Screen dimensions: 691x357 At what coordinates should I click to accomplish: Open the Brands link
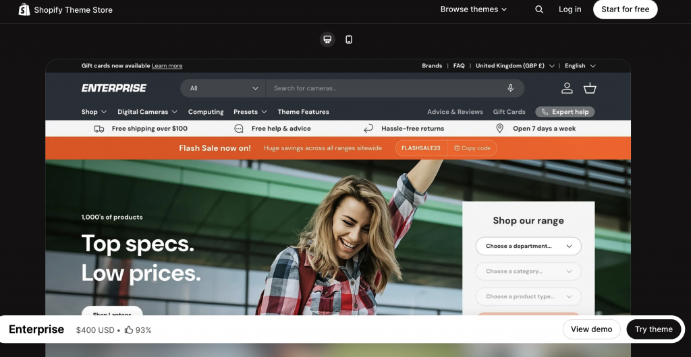click(x=432, y=66)
